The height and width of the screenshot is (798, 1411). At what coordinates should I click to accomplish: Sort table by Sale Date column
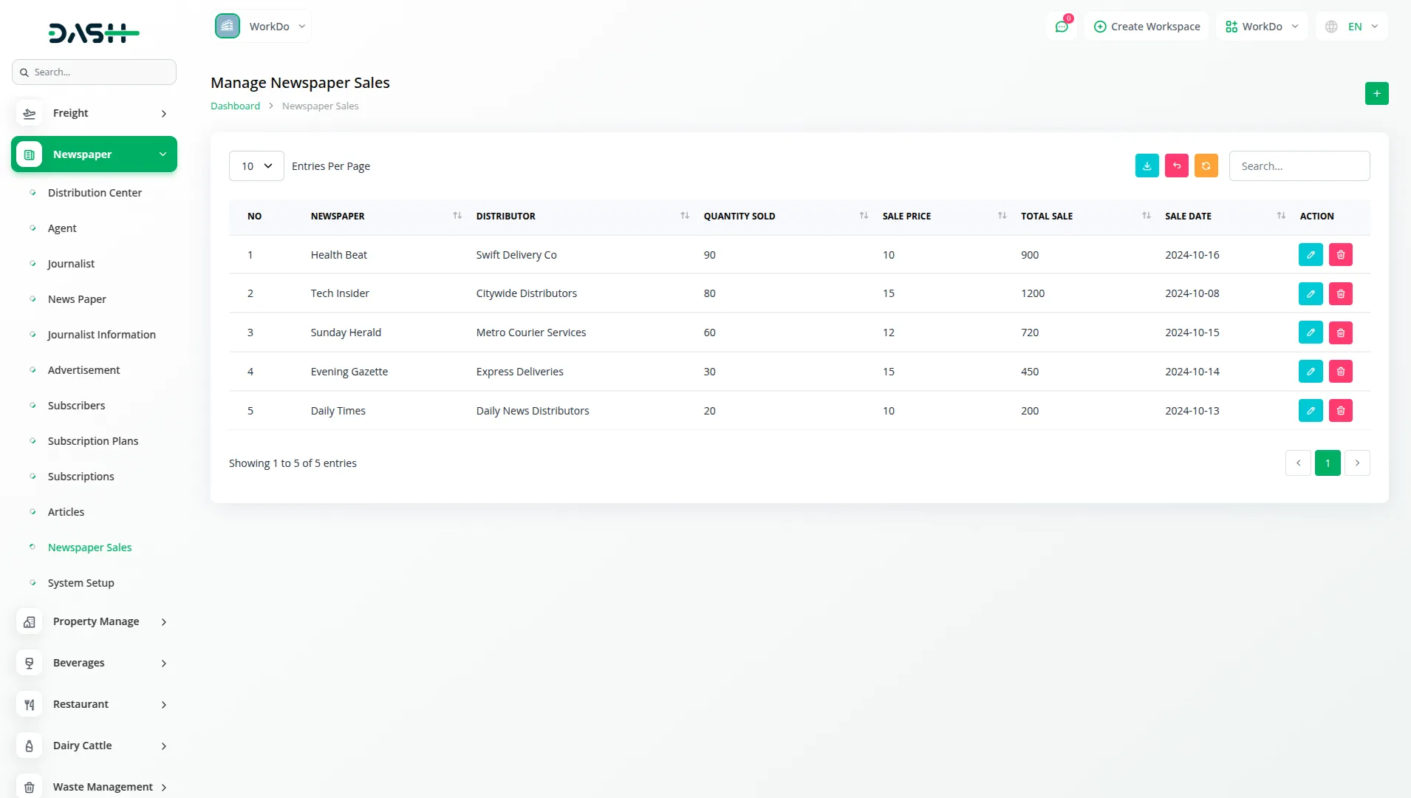1280,216
